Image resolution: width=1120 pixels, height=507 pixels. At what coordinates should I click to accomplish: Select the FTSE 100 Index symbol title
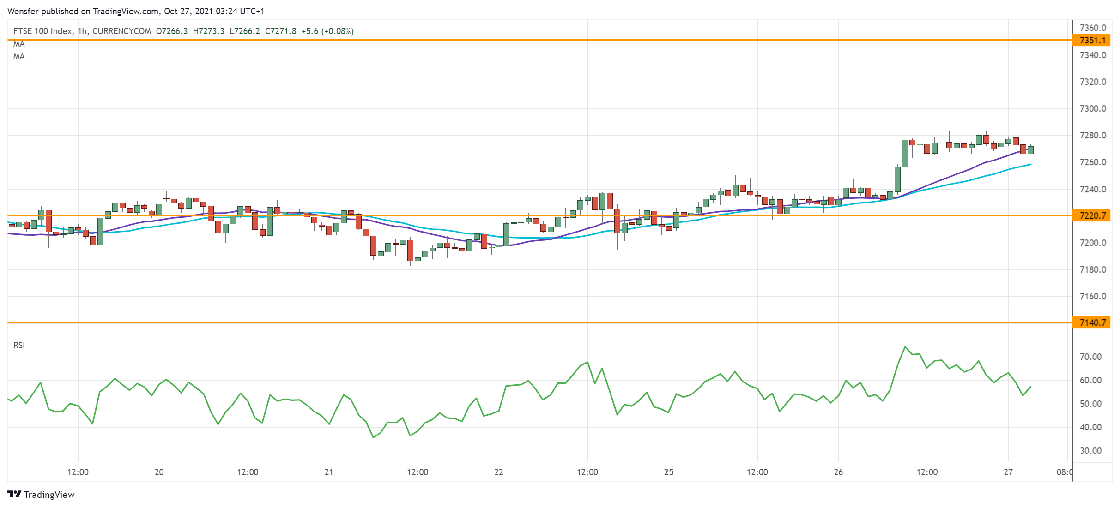[42, 31]
